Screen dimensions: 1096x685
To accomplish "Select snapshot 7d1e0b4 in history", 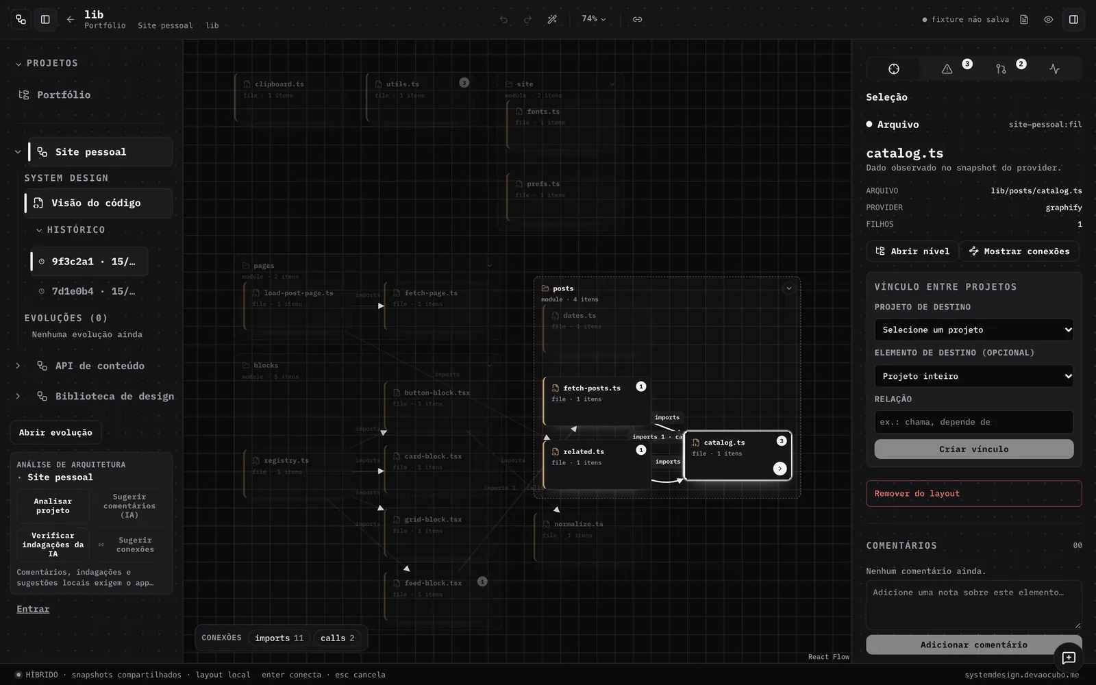I will tap(89, 291).
